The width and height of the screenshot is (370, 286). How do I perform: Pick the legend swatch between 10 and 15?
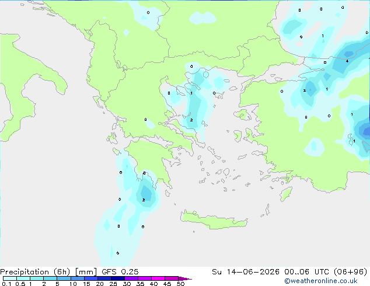click(77, 278)
